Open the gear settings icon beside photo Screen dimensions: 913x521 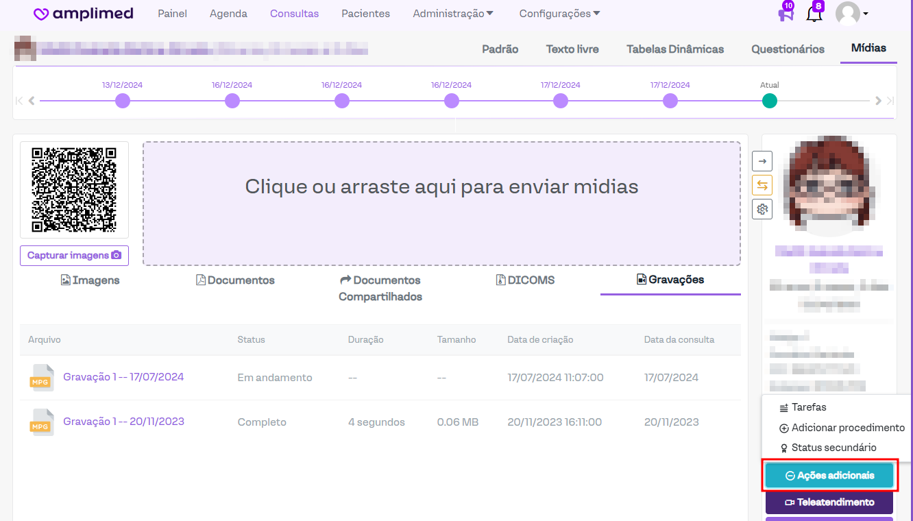coord(762,209)
